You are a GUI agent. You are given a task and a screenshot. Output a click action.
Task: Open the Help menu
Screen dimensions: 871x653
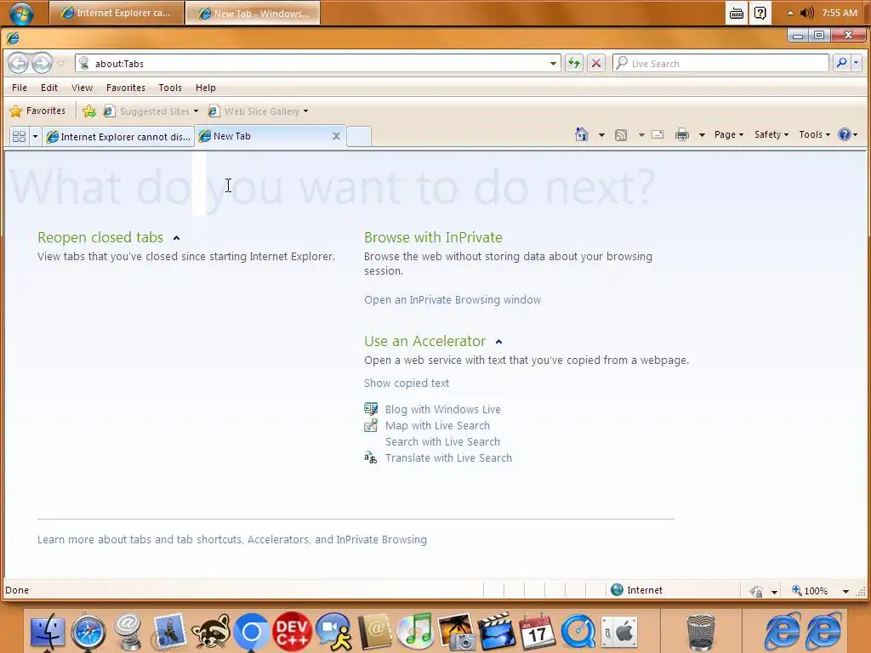[x=206, y=88]
